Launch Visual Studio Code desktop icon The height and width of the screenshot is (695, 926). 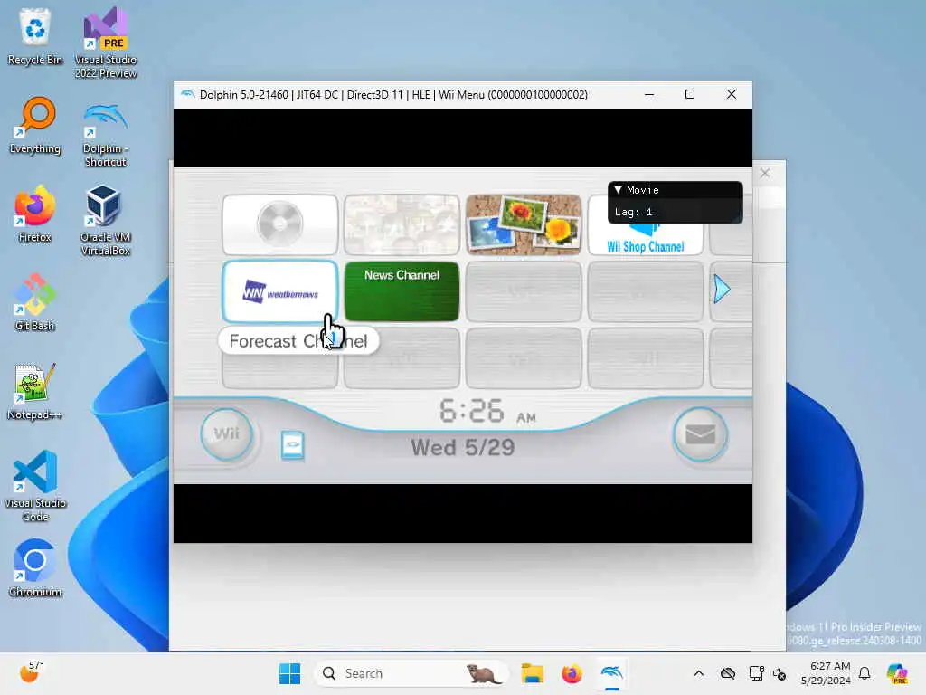click(35, 486)
